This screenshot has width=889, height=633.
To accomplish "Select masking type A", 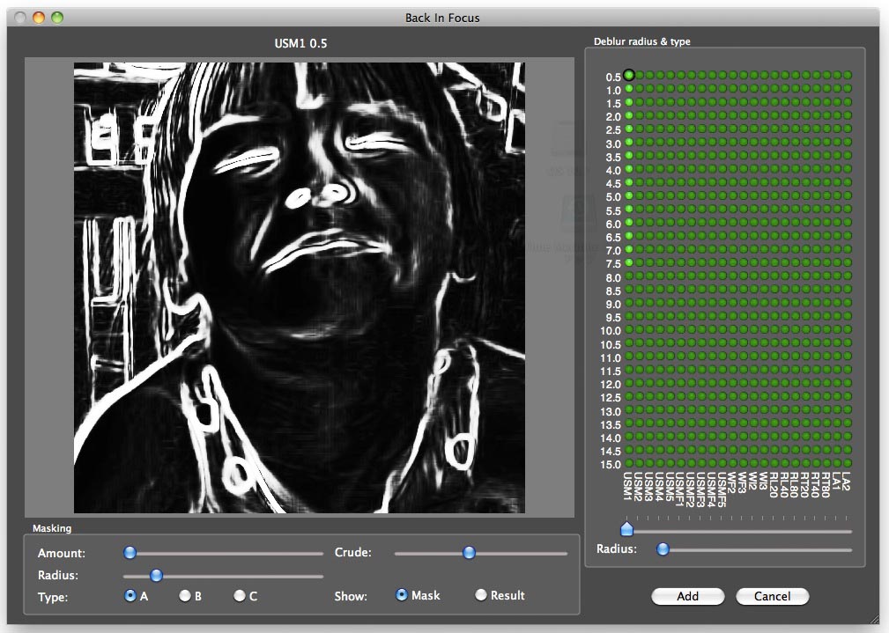I will (x=130, y=596).
